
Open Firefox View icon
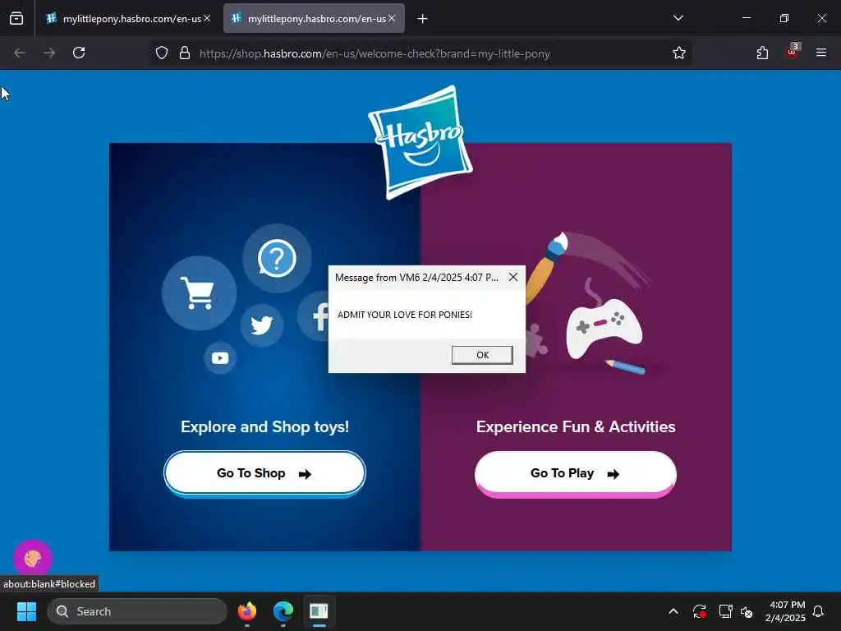pos(16,19)
